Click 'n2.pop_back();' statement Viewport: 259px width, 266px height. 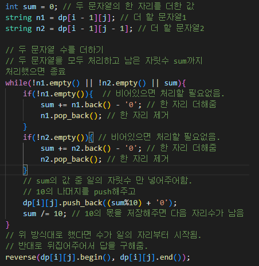71,159
